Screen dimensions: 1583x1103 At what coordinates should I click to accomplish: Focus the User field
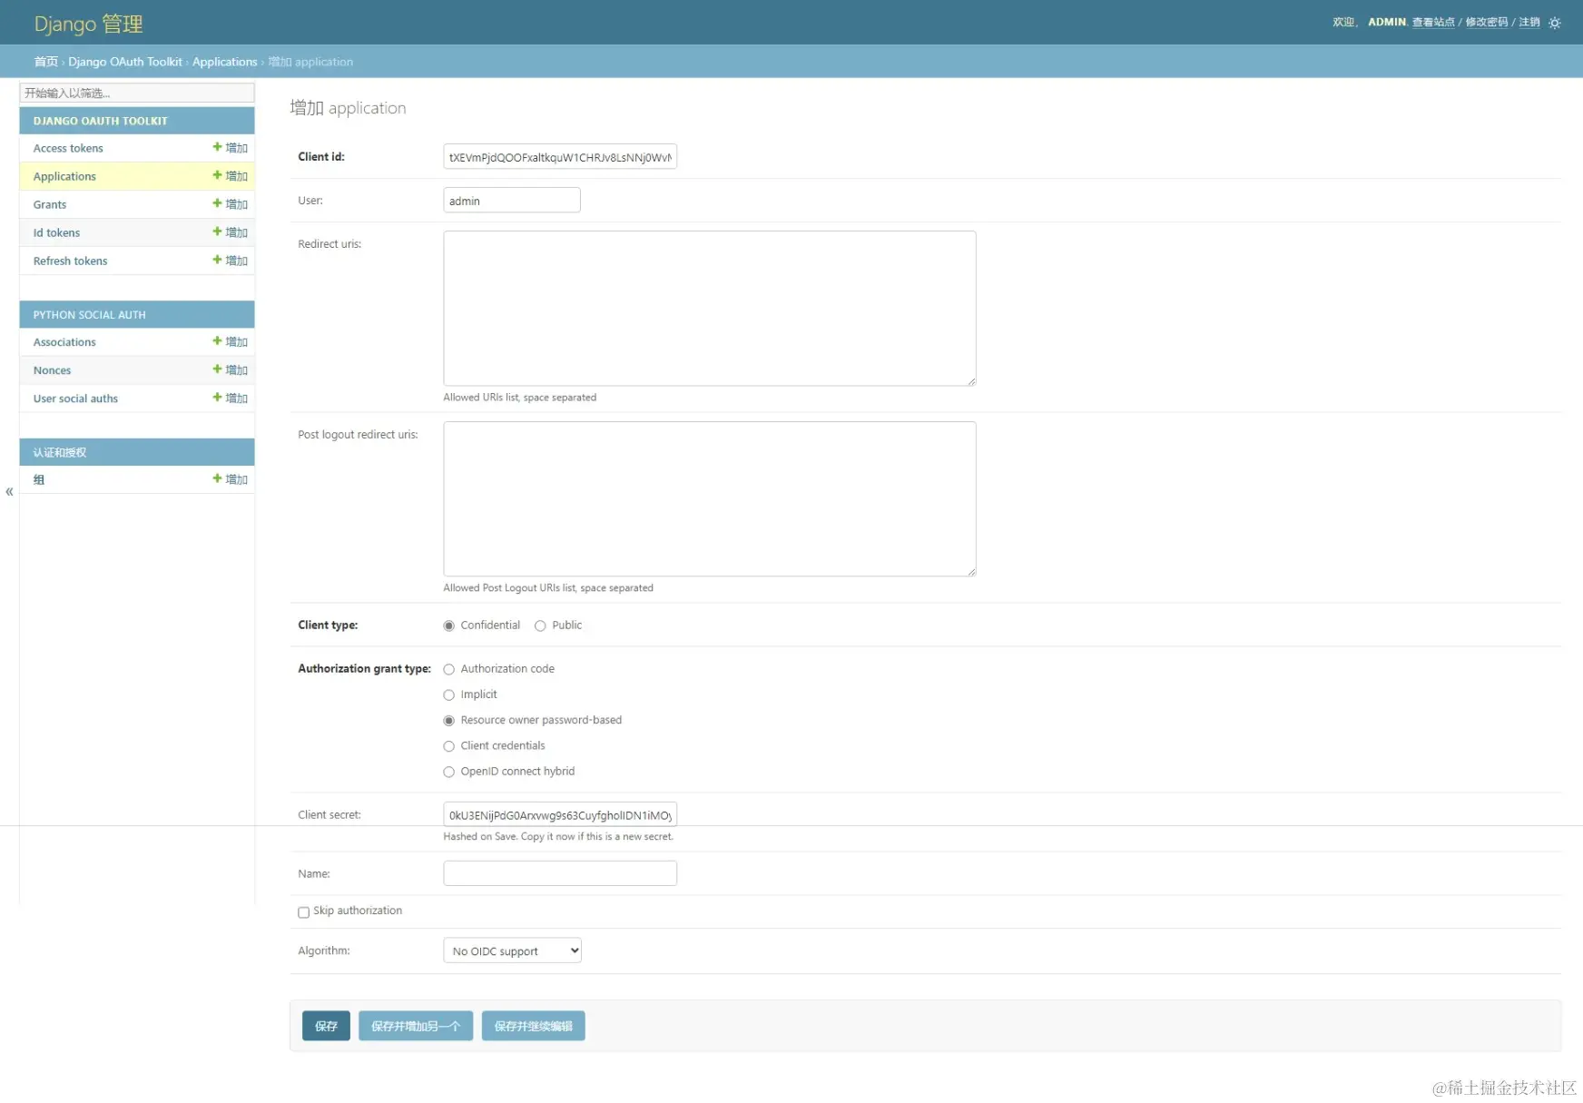[x=512, y=201]
